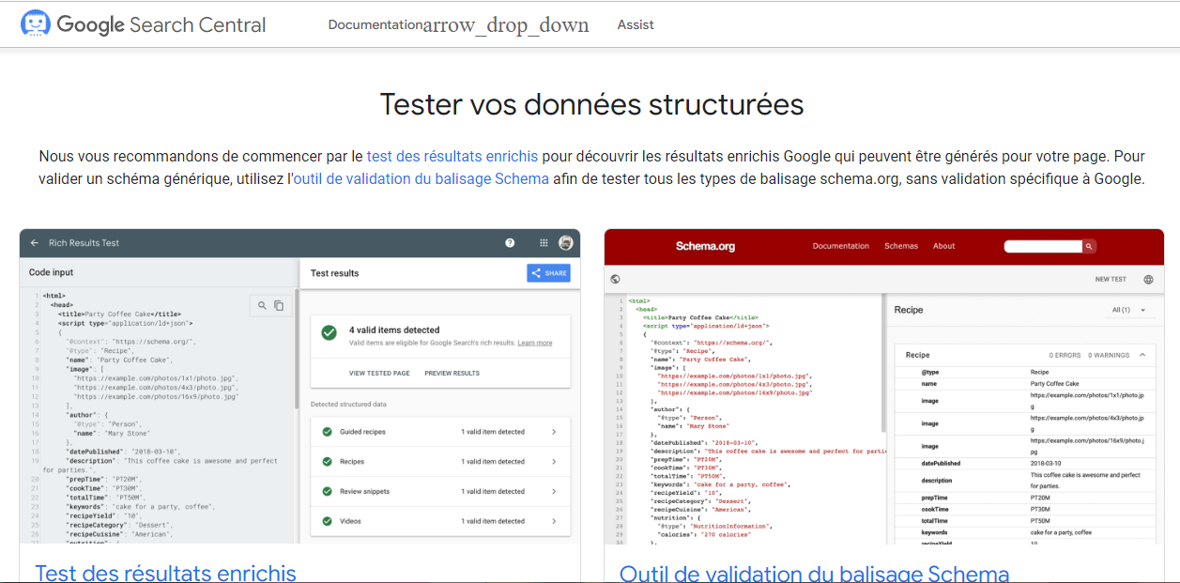
Task: Expand the Documentation dropdown menu
Action: point(458,25)
